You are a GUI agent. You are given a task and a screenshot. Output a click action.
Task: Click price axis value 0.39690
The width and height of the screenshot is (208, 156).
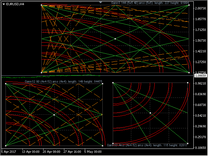coord(201,126)
